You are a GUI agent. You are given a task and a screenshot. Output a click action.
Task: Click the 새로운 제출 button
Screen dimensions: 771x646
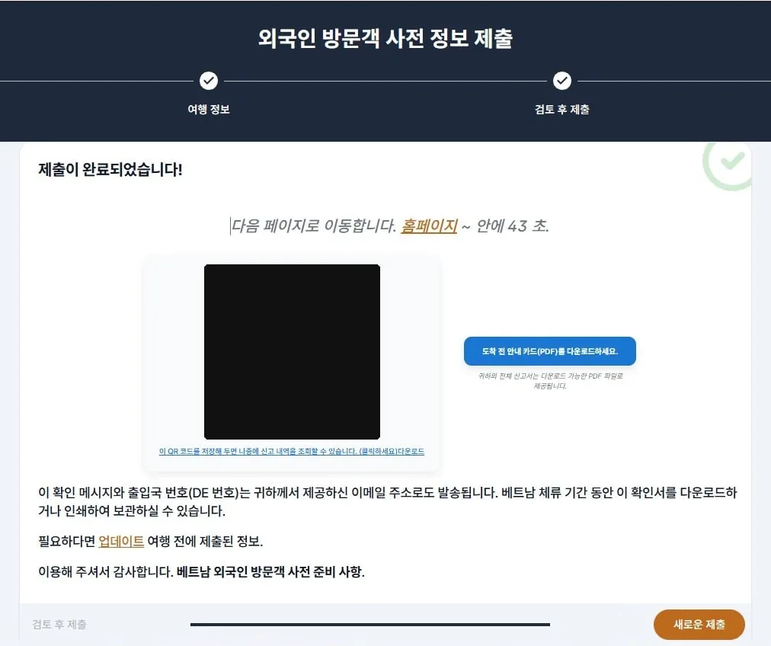coord(699,625)
